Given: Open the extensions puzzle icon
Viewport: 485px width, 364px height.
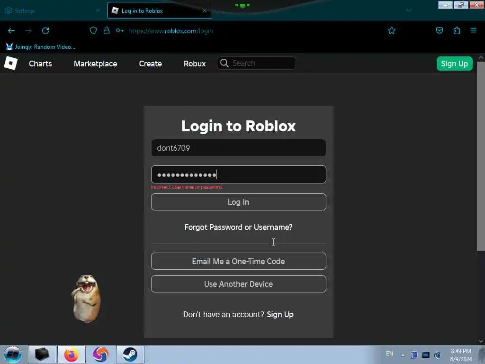Looking at the screenshot, I should [x=457, y=30].
